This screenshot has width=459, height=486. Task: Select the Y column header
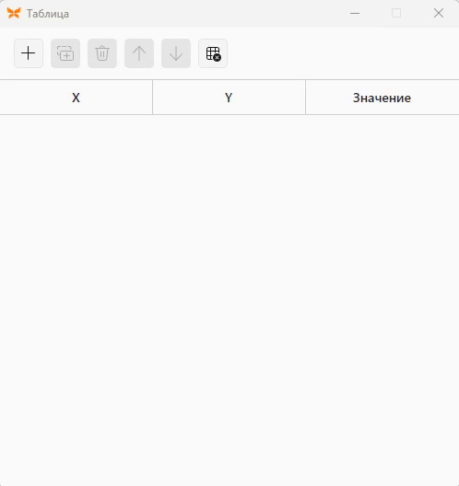229,98
